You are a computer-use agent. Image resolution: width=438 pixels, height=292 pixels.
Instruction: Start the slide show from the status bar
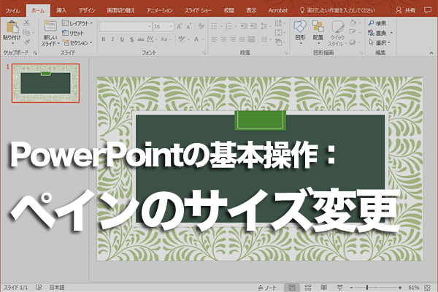pyautogui.click(x=339, y=288)
